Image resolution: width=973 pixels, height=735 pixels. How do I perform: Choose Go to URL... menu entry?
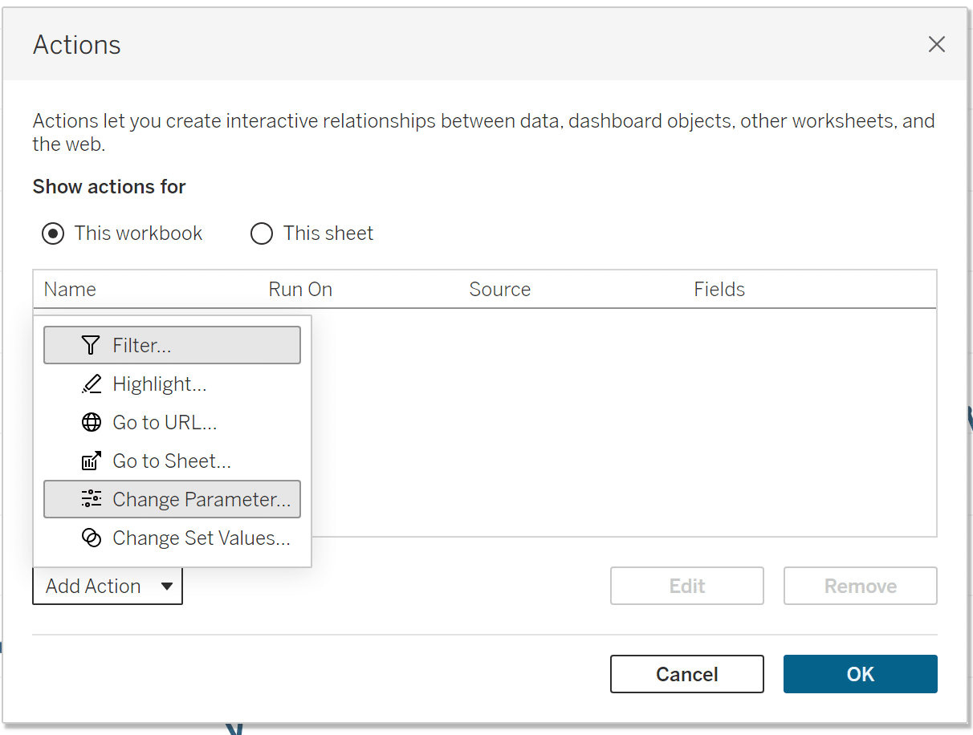coord(172,422)
